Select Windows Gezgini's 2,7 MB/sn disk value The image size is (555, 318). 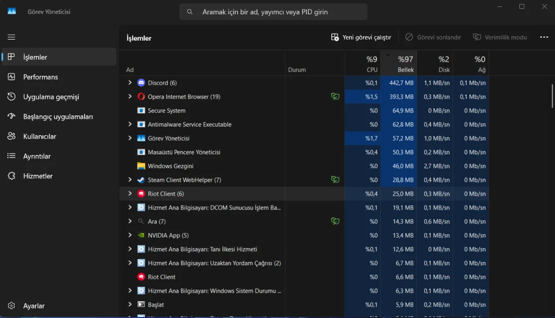pyautogui.click(x=437, y=166)
